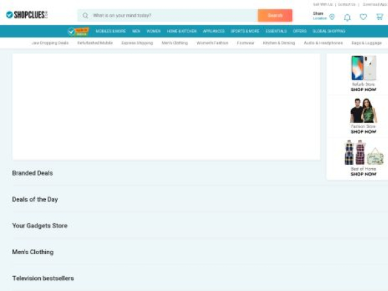
Task: Open the Women menu
Action: [x=153, y=31]
